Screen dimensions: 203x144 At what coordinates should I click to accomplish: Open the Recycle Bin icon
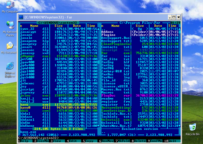pyautogui.click(x=193, y=129)
